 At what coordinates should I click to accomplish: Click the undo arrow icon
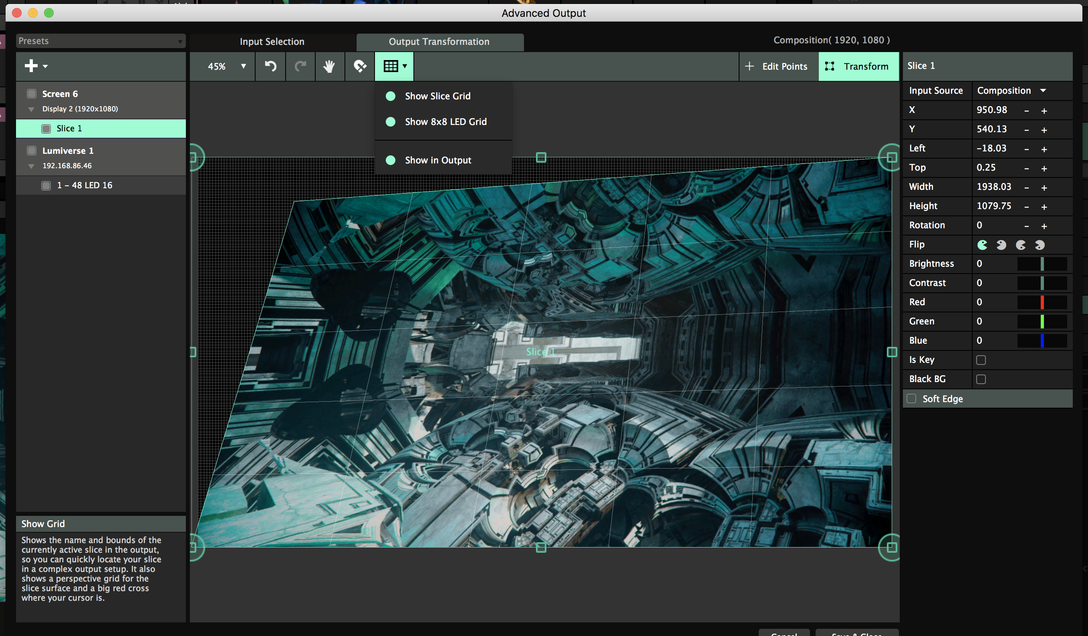tap(270, 66)
